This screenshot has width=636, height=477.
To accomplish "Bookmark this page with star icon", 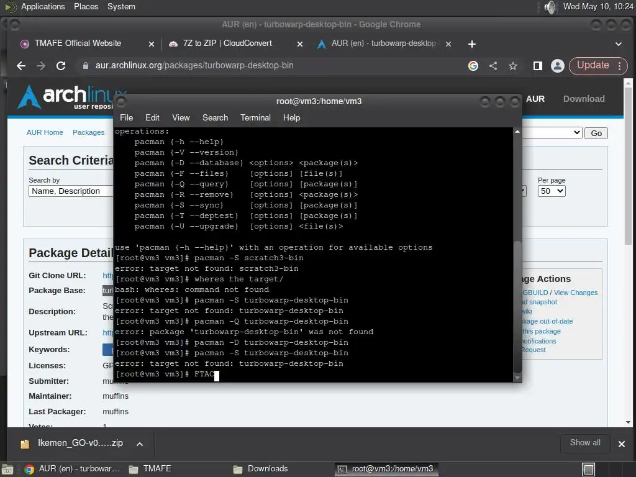I will [x=512, y=66].
